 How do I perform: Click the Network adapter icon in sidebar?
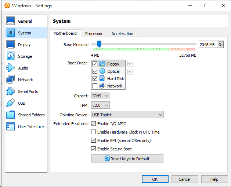tap(11, 80)
